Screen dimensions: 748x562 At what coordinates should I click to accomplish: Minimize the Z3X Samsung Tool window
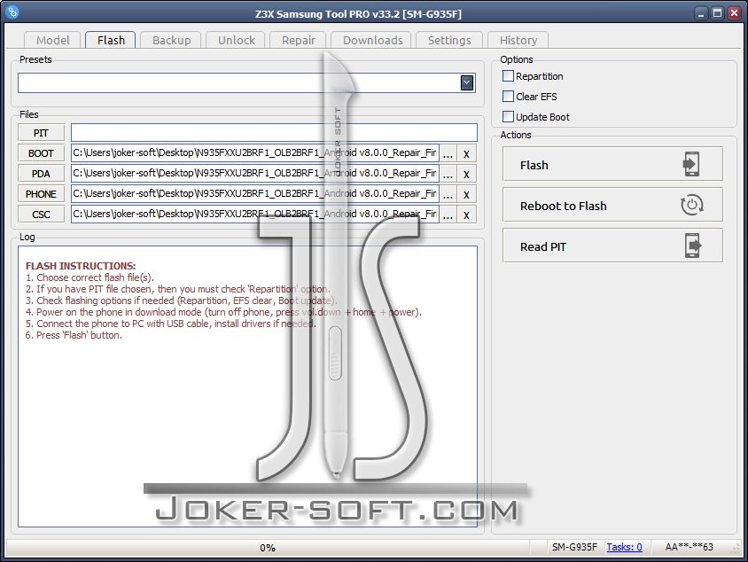(701, 13)
